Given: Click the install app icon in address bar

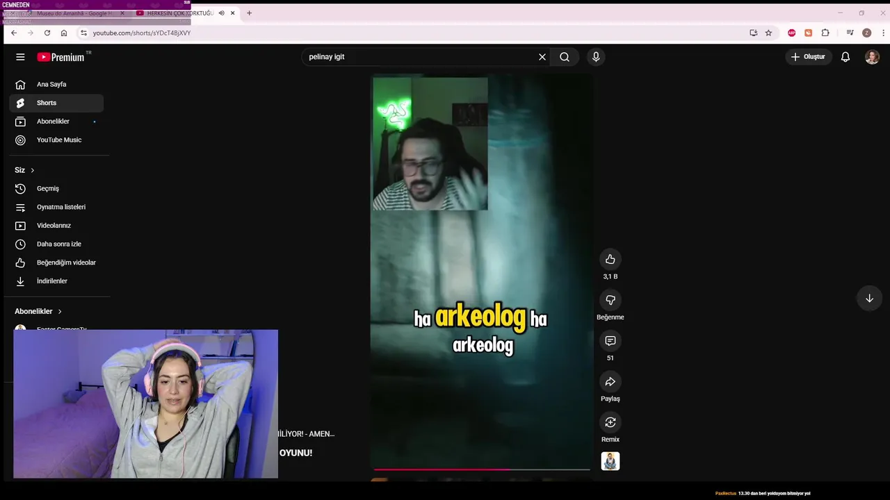Looking at the screenshot, I should [x=753, y=33].
